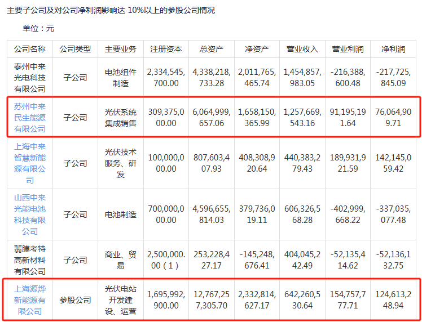Select net profit -337,035,077.48
Screen dimensions: 422x322
[393, 214]
